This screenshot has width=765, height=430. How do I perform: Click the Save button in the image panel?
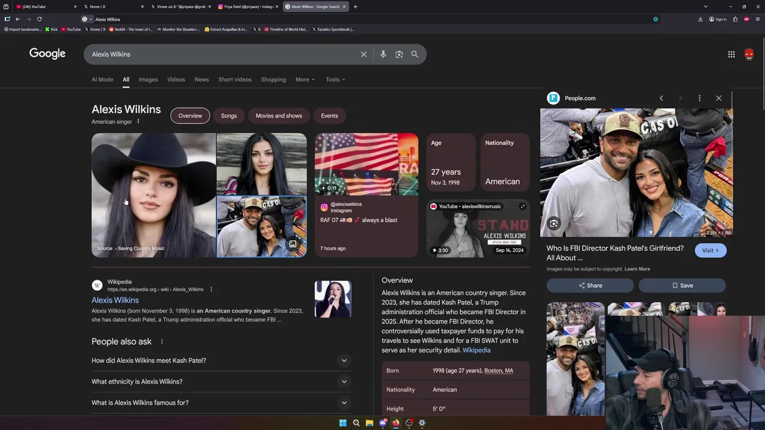coord(683,285)
